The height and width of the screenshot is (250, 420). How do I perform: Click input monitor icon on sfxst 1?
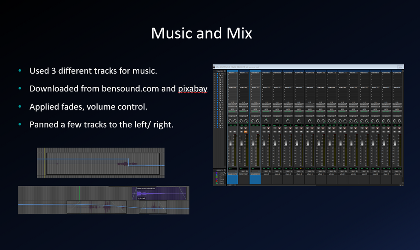(318, 128)
